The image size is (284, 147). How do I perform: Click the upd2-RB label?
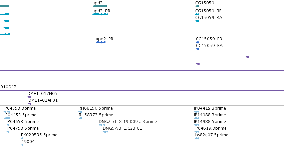[101, 11]
